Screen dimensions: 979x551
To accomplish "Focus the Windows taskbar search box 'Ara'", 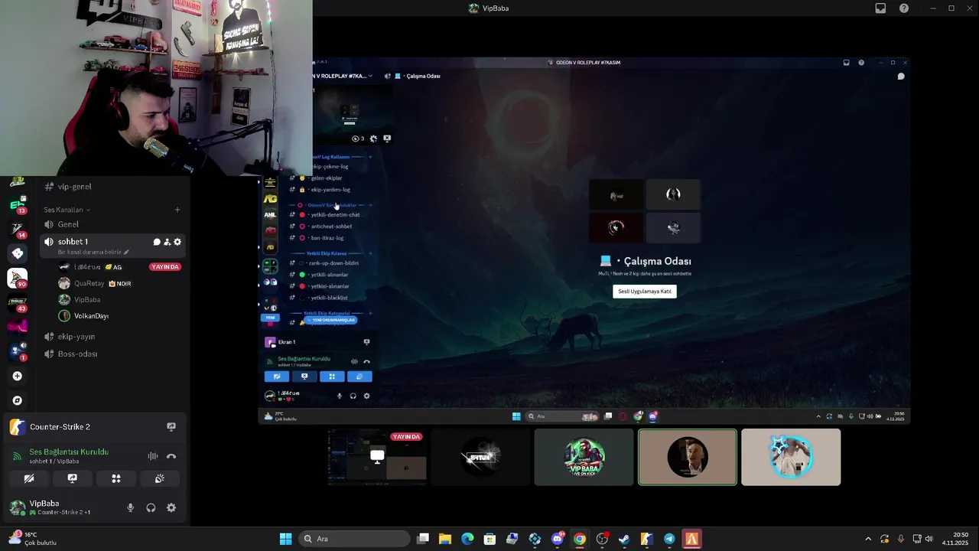I will coord(354,539).
